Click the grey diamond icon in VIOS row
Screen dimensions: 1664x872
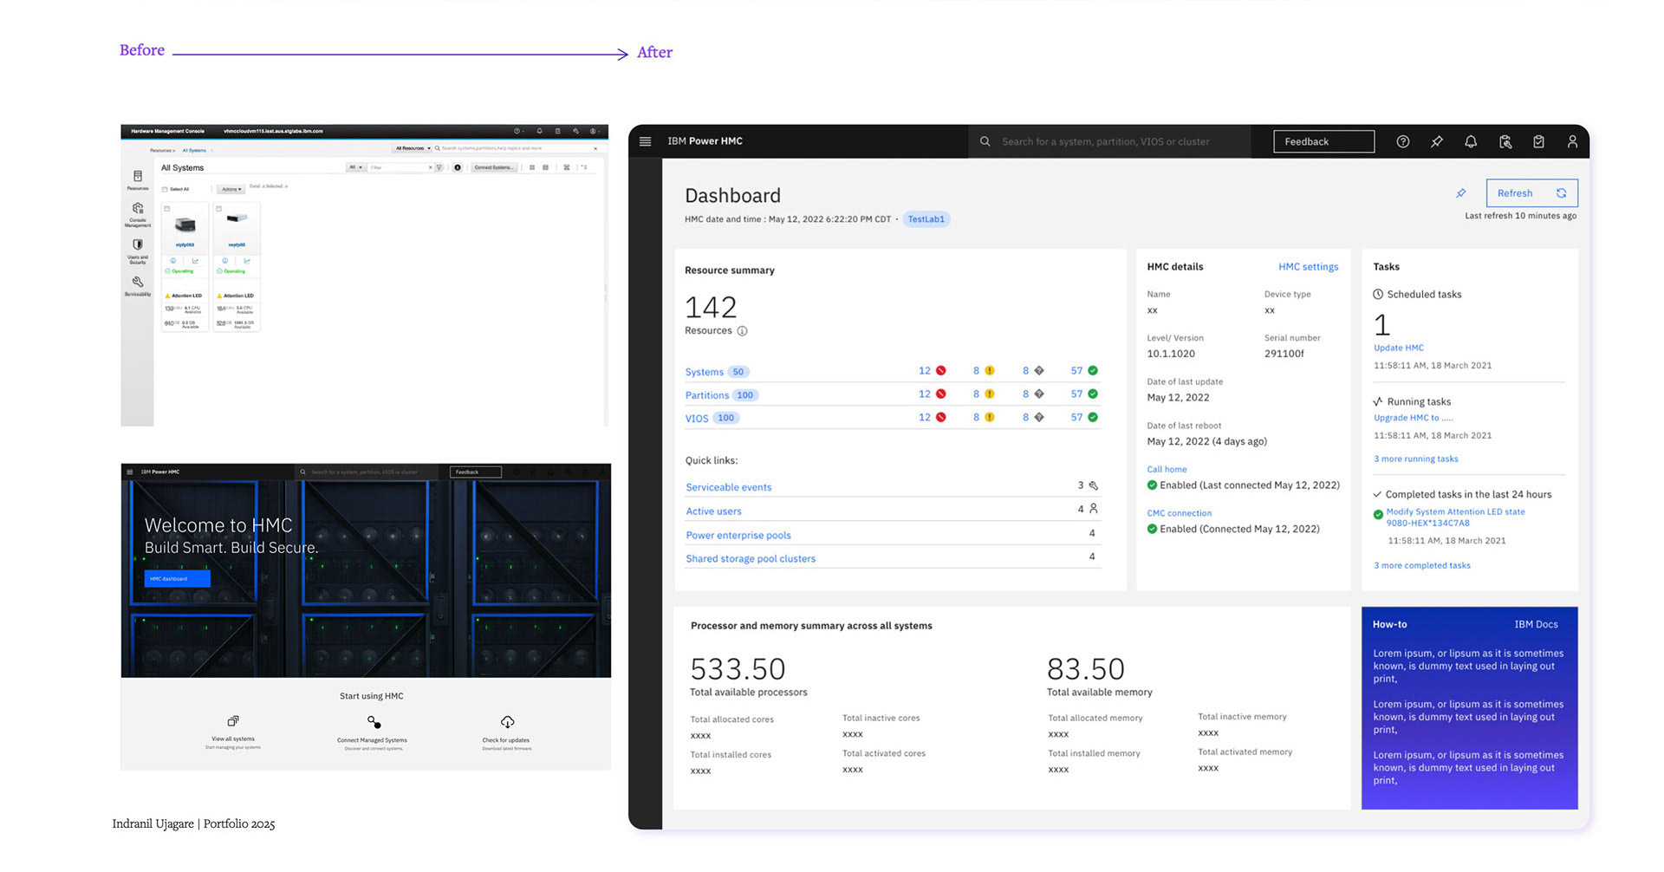(1039, 418)
